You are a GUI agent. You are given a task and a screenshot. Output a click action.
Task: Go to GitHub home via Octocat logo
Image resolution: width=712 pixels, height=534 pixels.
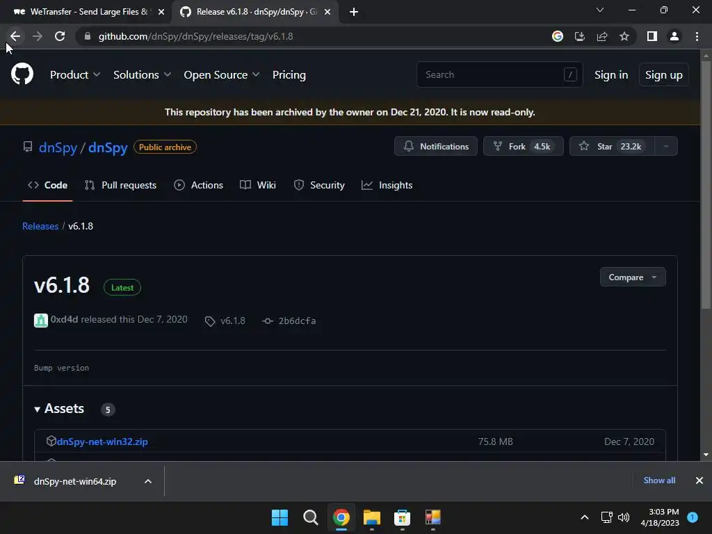(22, 74)
